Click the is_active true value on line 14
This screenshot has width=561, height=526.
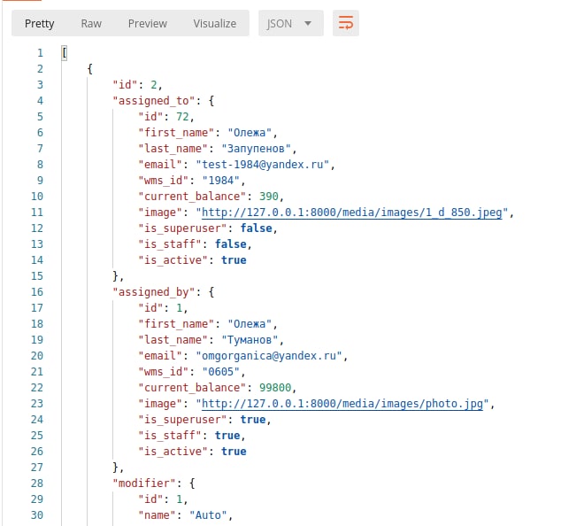(234, 260)
